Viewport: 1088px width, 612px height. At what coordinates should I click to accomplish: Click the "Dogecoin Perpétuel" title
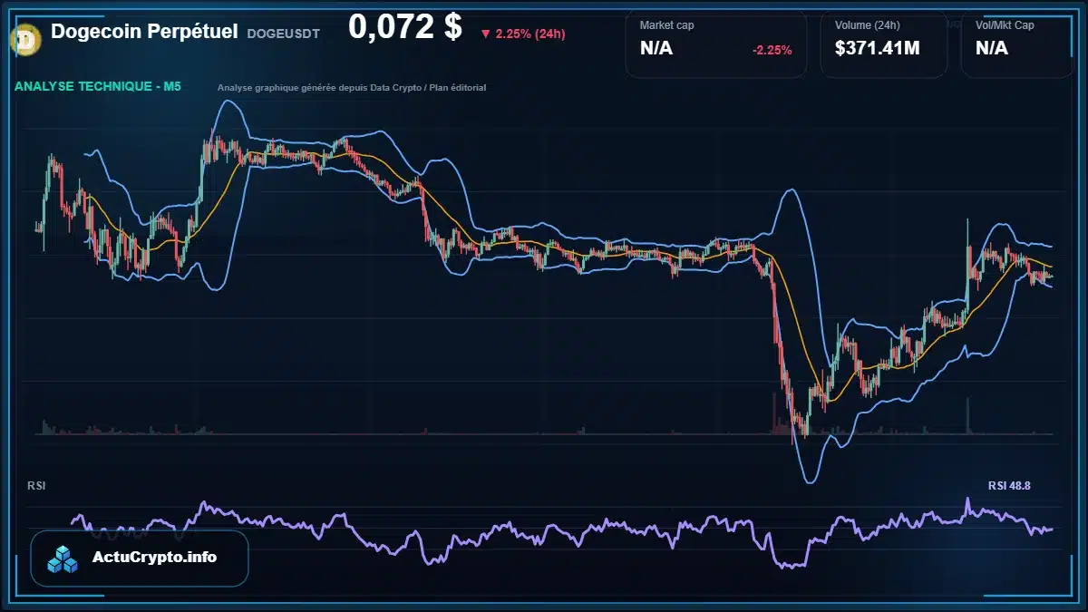coord(145,32)
